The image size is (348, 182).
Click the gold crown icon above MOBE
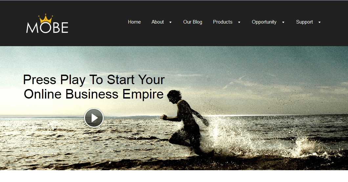coord(46,19)
